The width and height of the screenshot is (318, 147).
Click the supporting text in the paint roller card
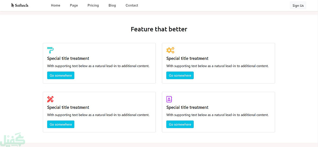point(98,66)
